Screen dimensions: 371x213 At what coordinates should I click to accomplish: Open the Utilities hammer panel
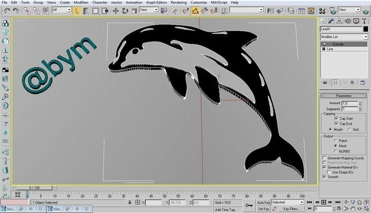(x=365, y=21)
